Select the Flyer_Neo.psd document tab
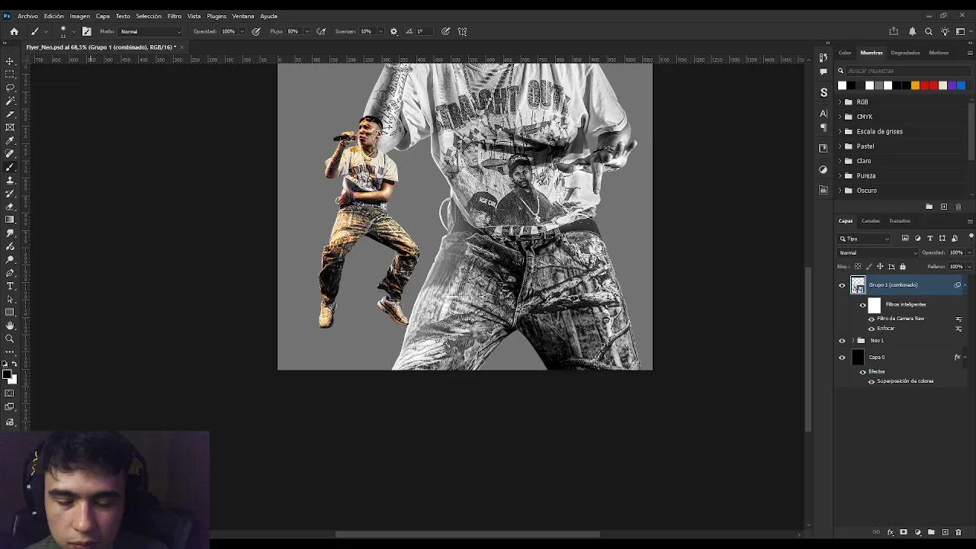The image size is (976, 549). [101, 47]
